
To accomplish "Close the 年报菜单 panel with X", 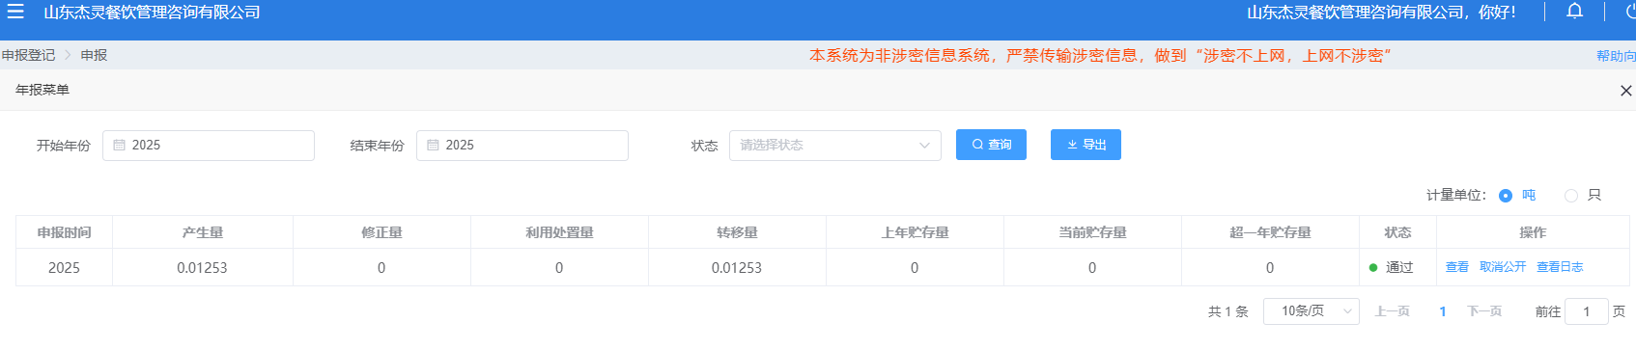I will [x=1625, y=91].
